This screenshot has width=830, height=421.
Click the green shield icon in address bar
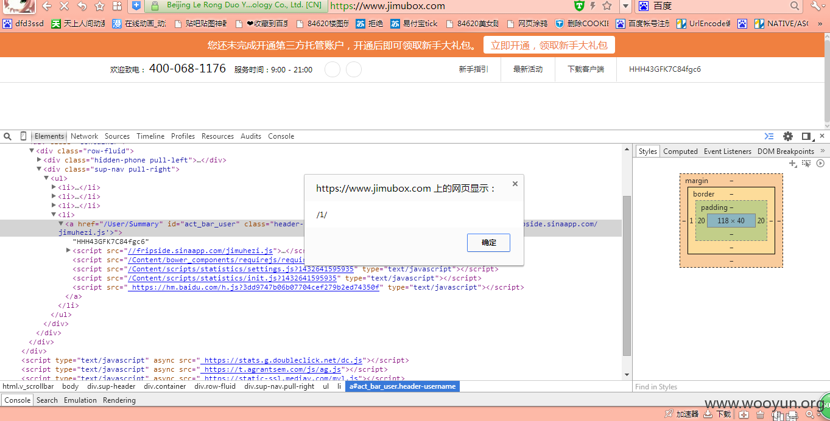[x=579, y=6]
